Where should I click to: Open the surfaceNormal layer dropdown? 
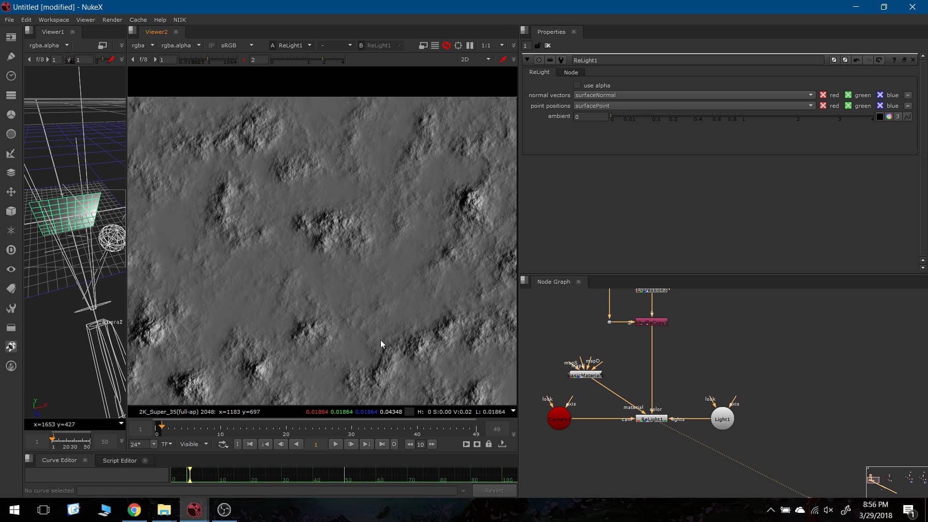point(810,95)
